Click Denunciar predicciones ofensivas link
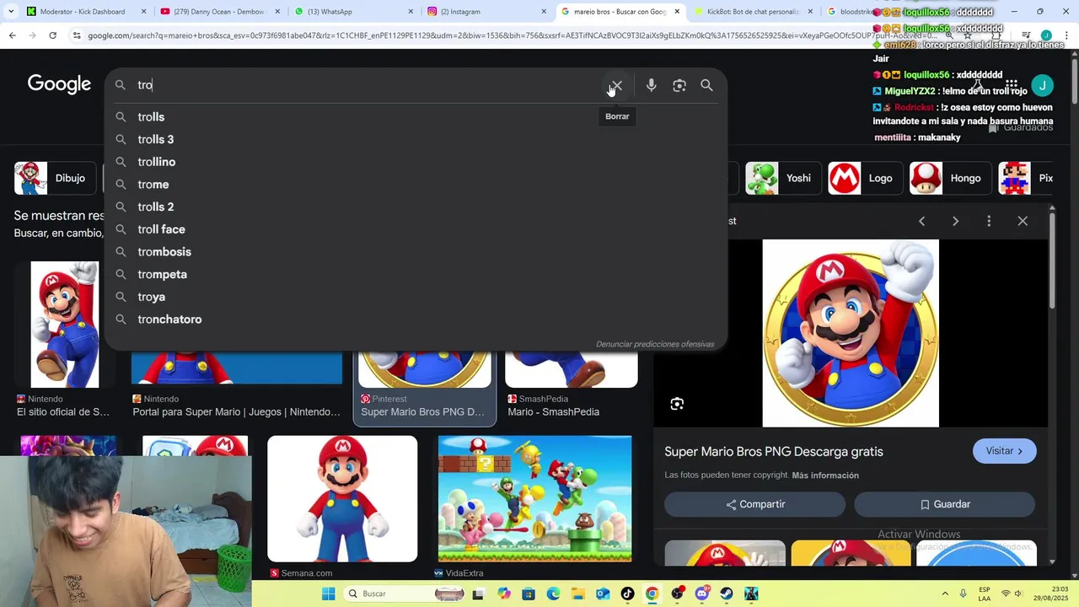 [x=655, y=344]
